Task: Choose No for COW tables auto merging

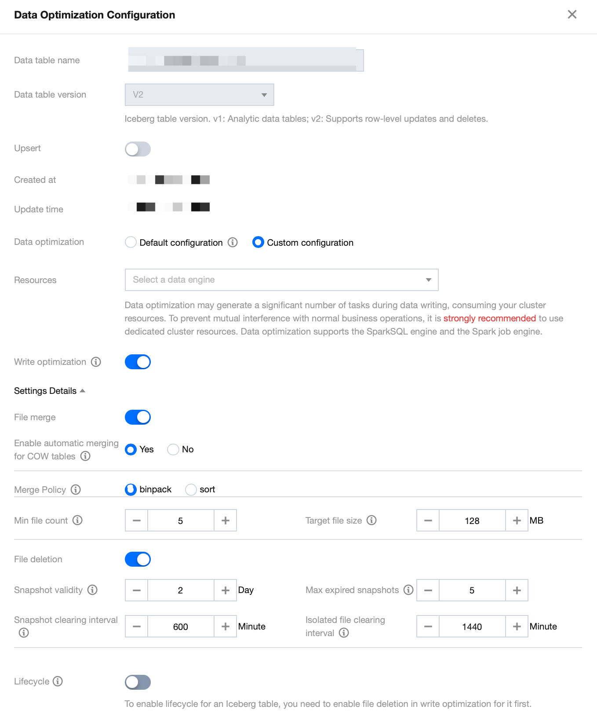Action: point(173,449)
